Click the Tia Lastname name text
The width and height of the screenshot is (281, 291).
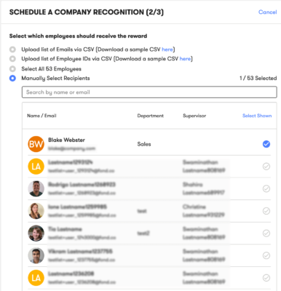65,229
